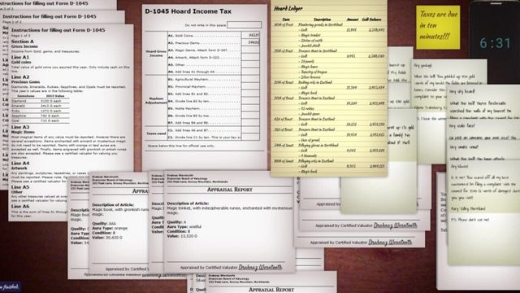This screenshot has height=293, width=520.
Task: Click the "Do not write in this space" box
Action: [244, 25]
